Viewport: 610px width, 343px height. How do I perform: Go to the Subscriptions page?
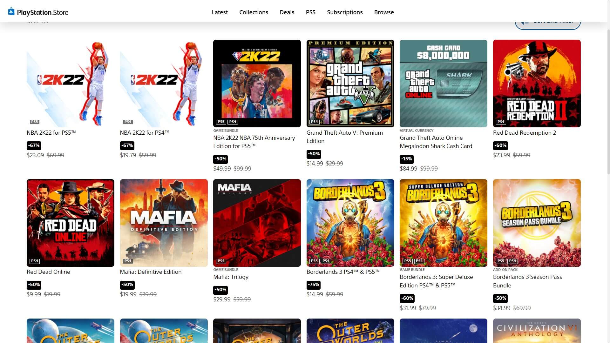pos(344,12)
